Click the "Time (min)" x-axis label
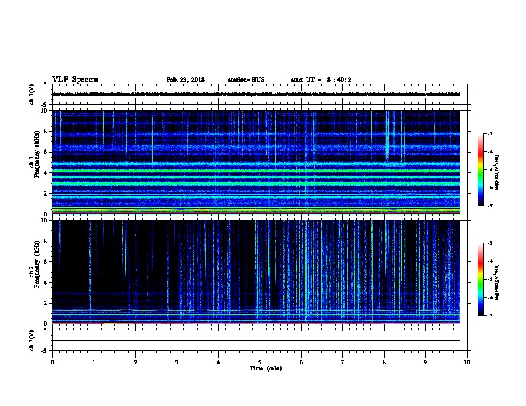The image size is (526, 406). click(266, 368)
